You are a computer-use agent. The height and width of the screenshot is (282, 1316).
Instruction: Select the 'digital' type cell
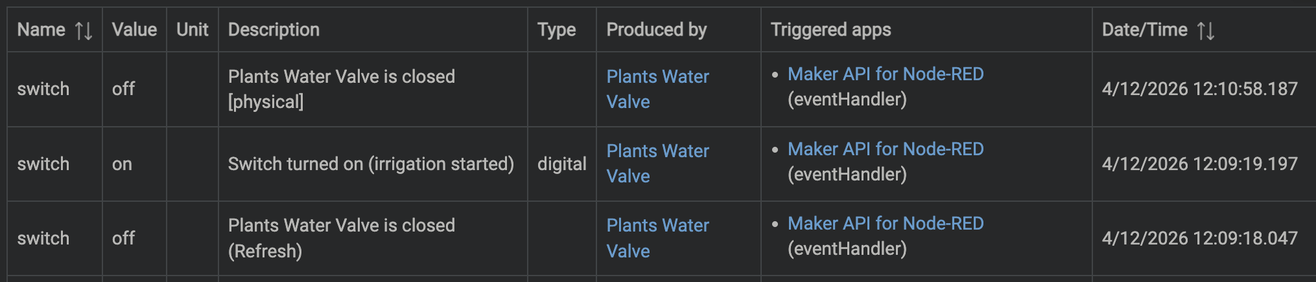(x=561, y=164)
